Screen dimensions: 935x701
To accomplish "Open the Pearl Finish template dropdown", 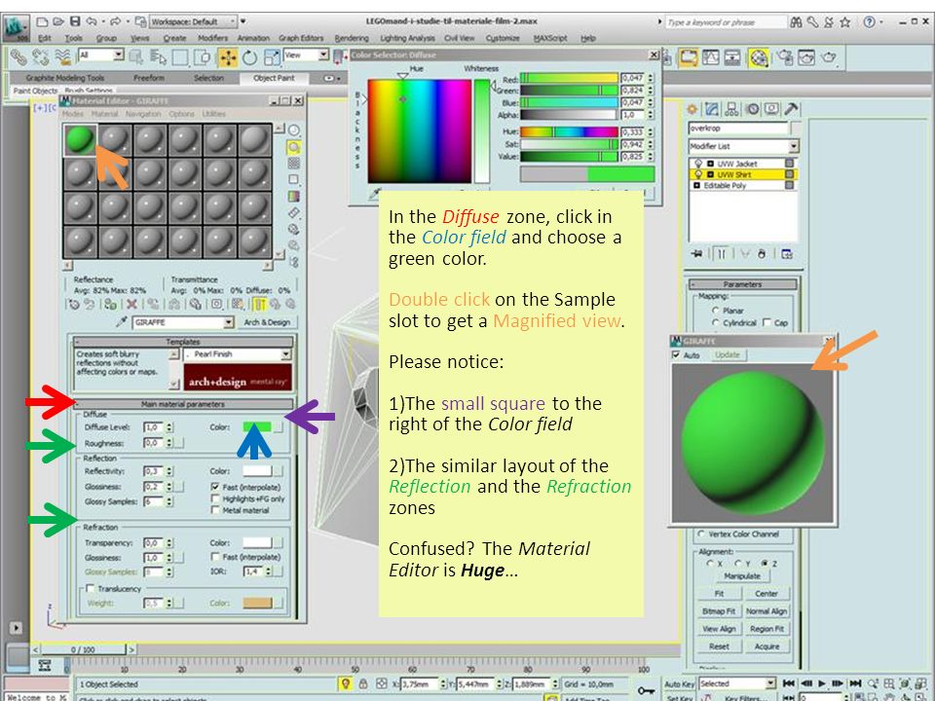I will pos(238,354).
